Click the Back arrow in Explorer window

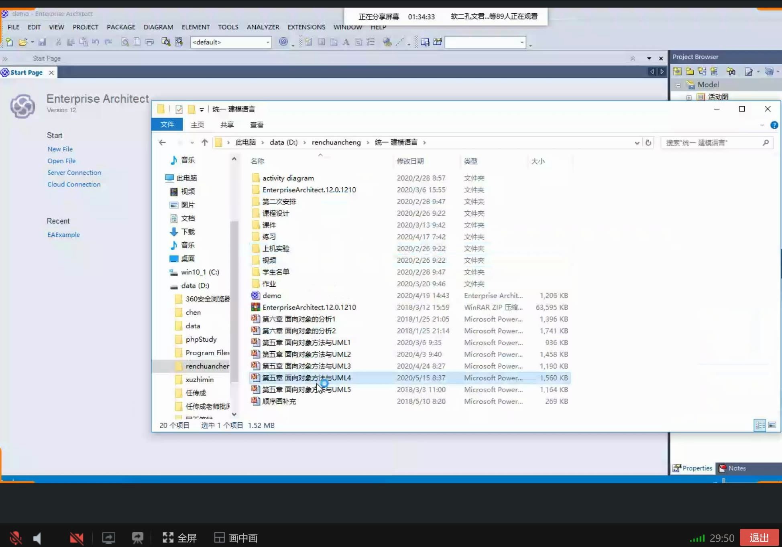click(x=162, y=142)
